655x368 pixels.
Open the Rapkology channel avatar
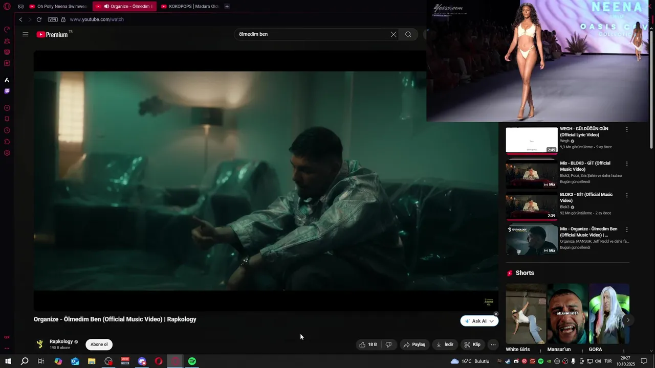(40, 344)
